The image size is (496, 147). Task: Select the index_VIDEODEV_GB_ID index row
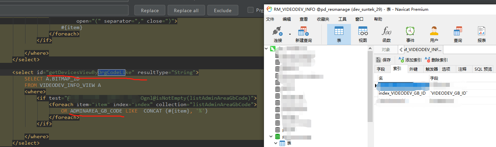coord(402,93)
